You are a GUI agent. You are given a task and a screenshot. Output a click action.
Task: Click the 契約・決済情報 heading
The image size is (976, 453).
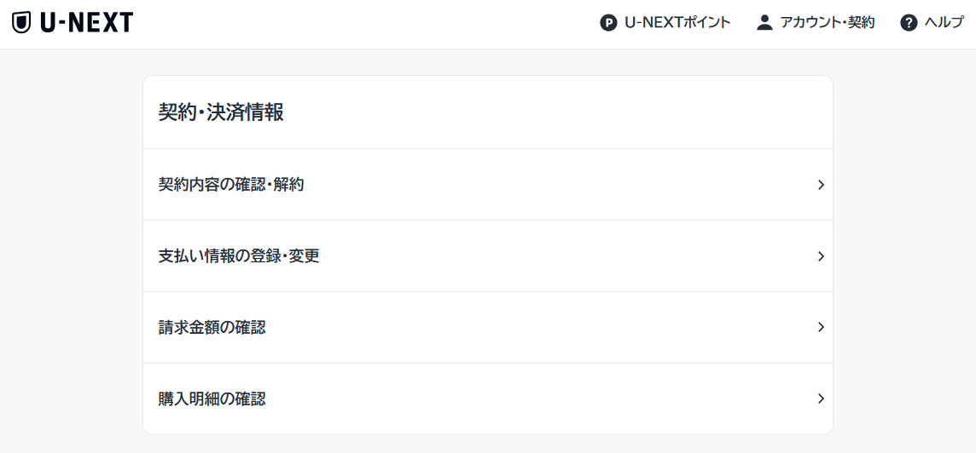tap(221, 112)
